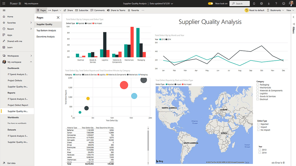Click the download arrow icon

[269, 4]
